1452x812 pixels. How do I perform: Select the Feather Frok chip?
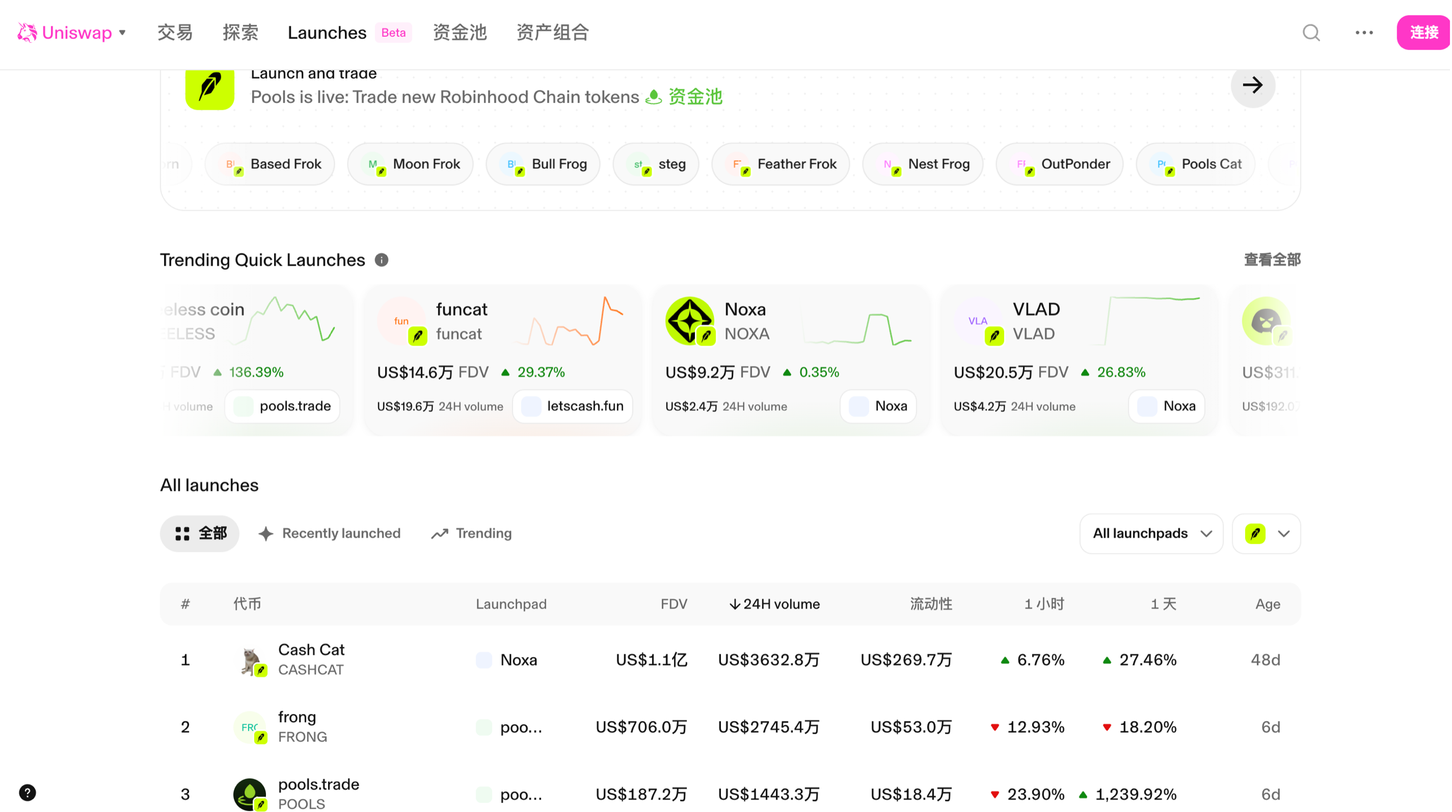(x=781, y=164)
